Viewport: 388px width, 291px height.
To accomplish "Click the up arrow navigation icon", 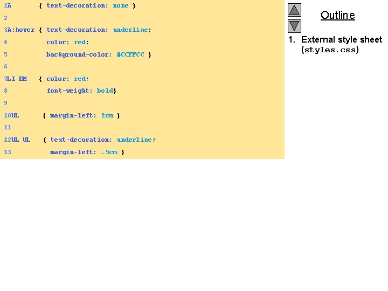I will pyautogui.click(x=294, y=10).
